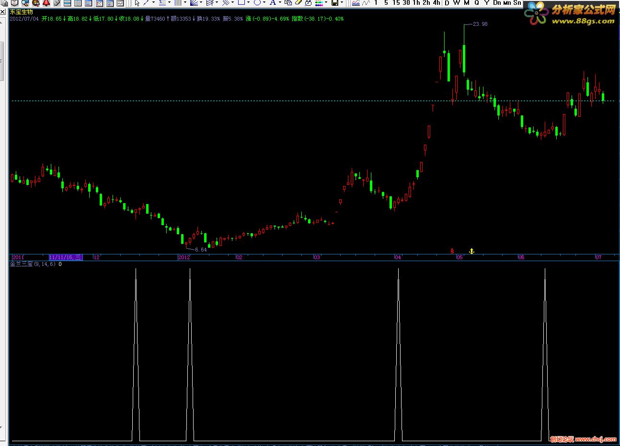Image resolution: width=620 pixels, height=446 pixels.
Task: Switch to 1-minute period
Action: point(376,2)
